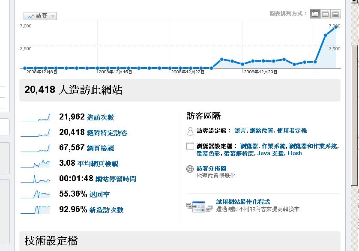Click the last data point on the graph
Viewport: 359px width, 251px height.
pyautogui.click(x=336, y=27)
